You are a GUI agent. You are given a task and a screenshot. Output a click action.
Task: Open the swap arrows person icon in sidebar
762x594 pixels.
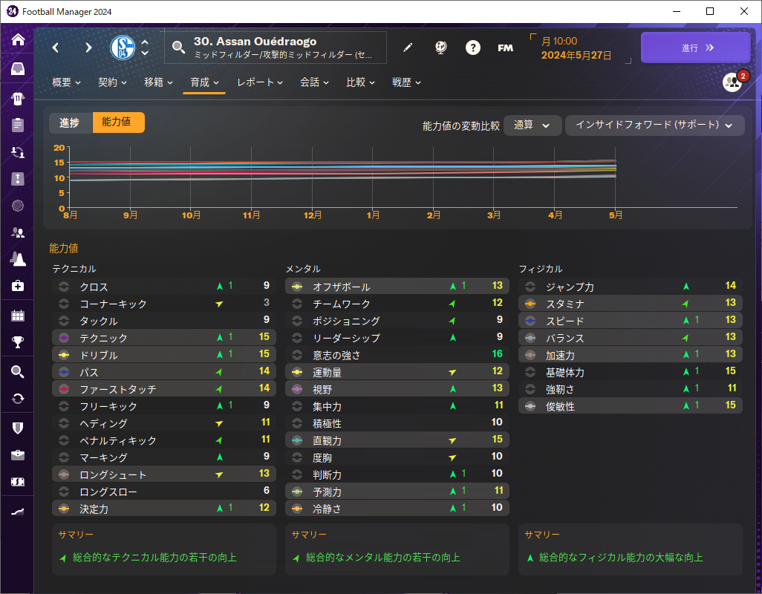pyautogui.click(x=18, y=152)
